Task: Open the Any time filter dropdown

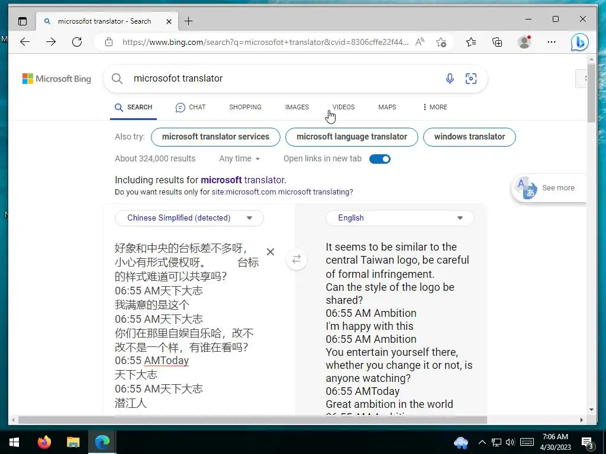Action: (239, 158)
